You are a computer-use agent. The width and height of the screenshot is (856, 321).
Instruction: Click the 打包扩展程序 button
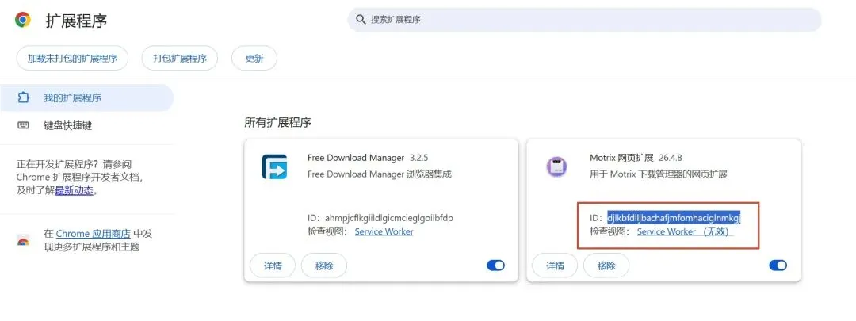tap(180, 59)
